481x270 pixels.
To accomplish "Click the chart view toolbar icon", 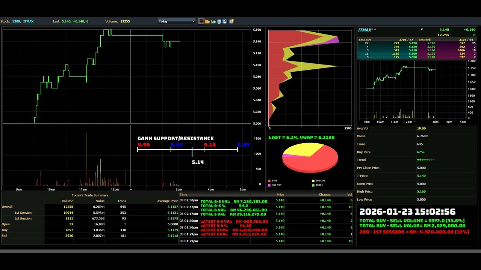I will pos(201,21).
